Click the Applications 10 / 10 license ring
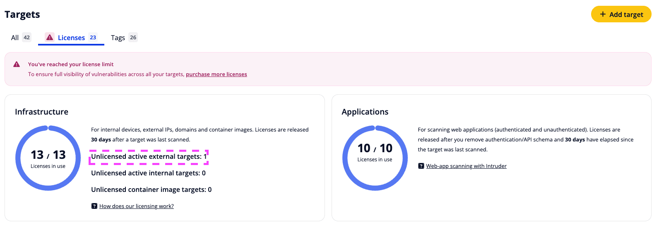 (x=375, y=158)
